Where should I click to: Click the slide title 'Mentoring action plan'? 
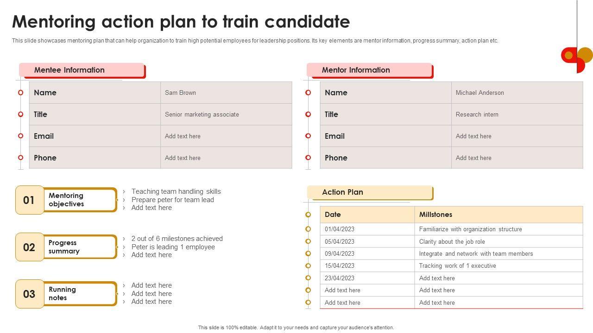click(181, 22)
